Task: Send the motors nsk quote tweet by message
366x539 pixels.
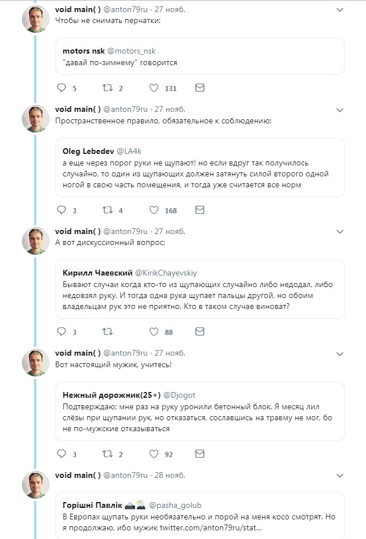Action: [199, 88]
